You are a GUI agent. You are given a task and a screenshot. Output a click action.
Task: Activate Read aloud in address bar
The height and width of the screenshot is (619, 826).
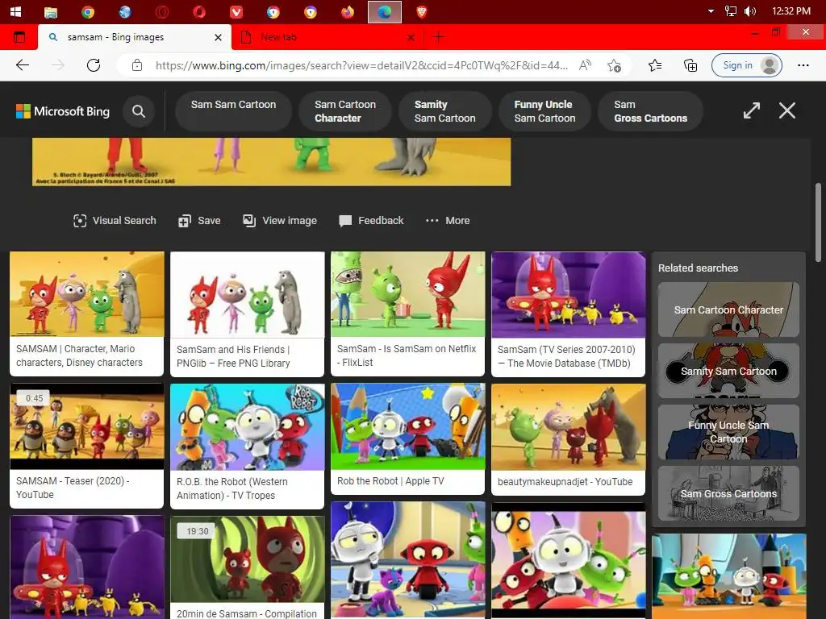[x=585, y=65]
